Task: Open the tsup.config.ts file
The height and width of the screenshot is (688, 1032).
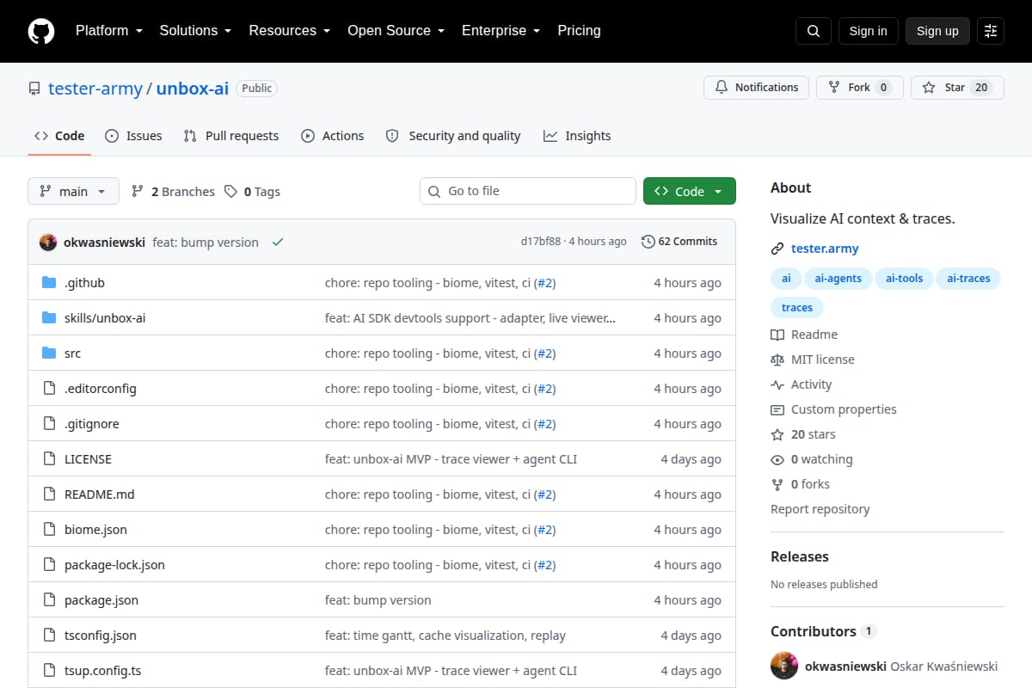Action: pyautogui.click(x=103, y=671)
